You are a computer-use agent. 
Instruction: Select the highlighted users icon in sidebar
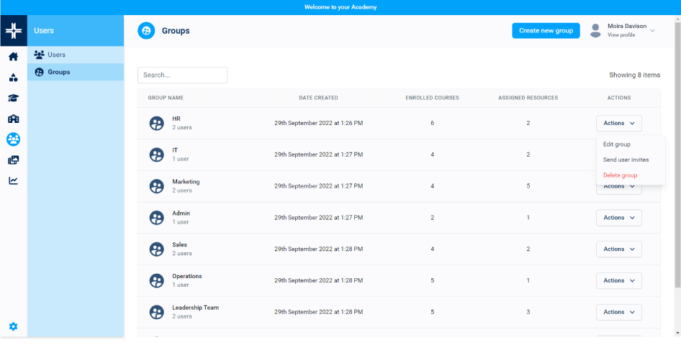pyautogui.click(x=13, y=139)
